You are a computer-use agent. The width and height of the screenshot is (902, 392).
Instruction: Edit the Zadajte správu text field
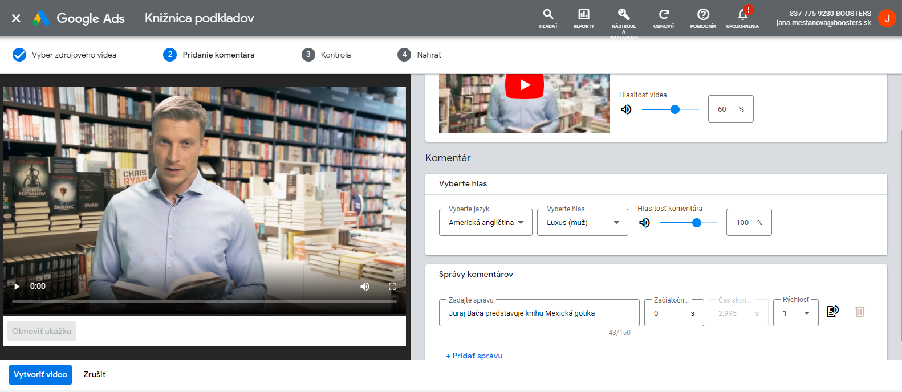coord(539,313)
